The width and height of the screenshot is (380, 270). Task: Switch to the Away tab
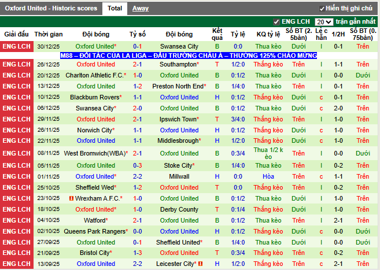point(141,9)
